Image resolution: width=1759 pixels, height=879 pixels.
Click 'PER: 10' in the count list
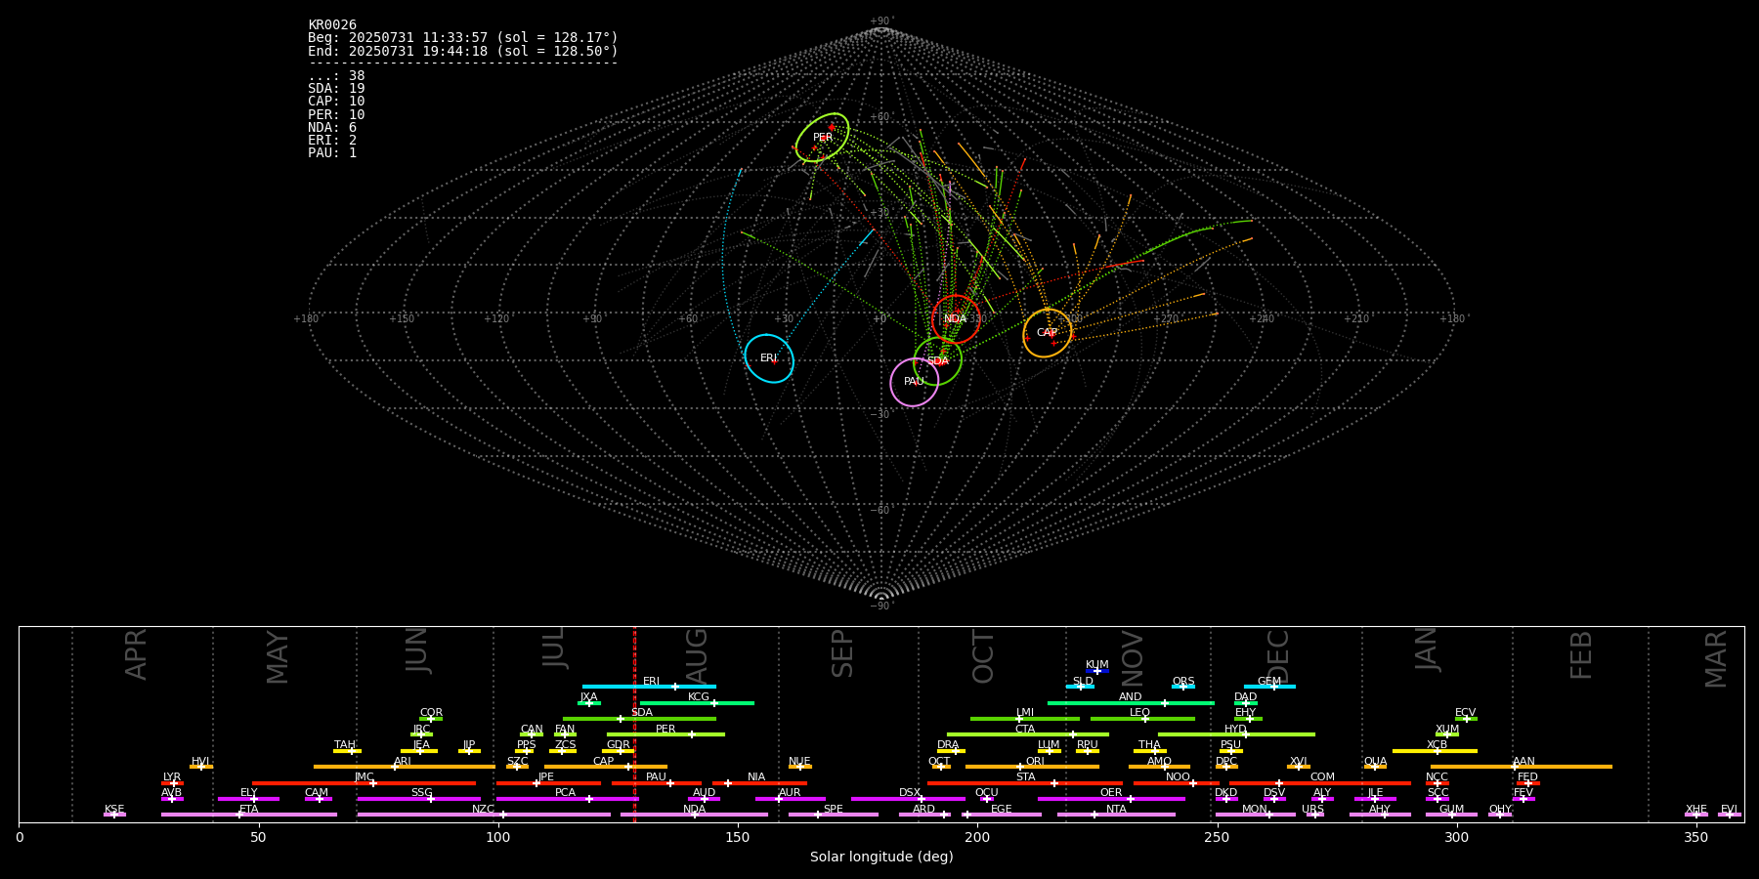pyautogui.click(x=336, y=114)
